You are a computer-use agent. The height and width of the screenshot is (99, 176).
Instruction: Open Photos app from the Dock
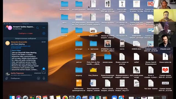click(x=65, y=98)
